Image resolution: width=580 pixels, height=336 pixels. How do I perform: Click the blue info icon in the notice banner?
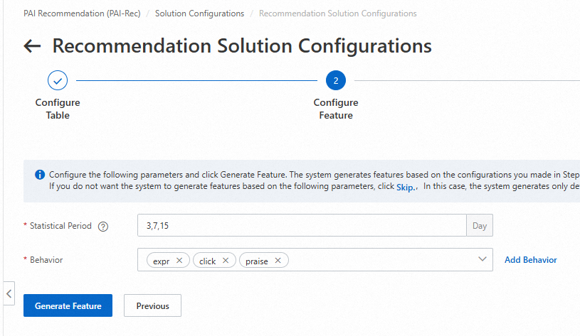pos(40,175)
